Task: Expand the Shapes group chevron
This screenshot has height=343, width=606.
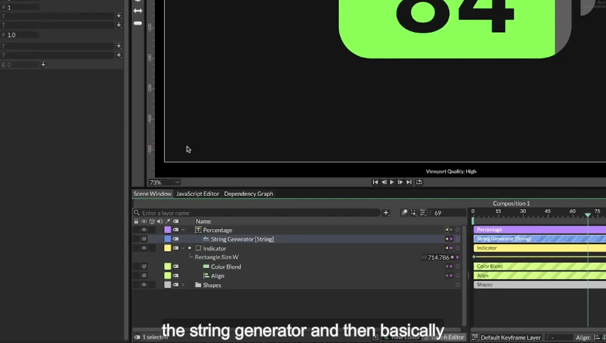Action: (183, 285)
